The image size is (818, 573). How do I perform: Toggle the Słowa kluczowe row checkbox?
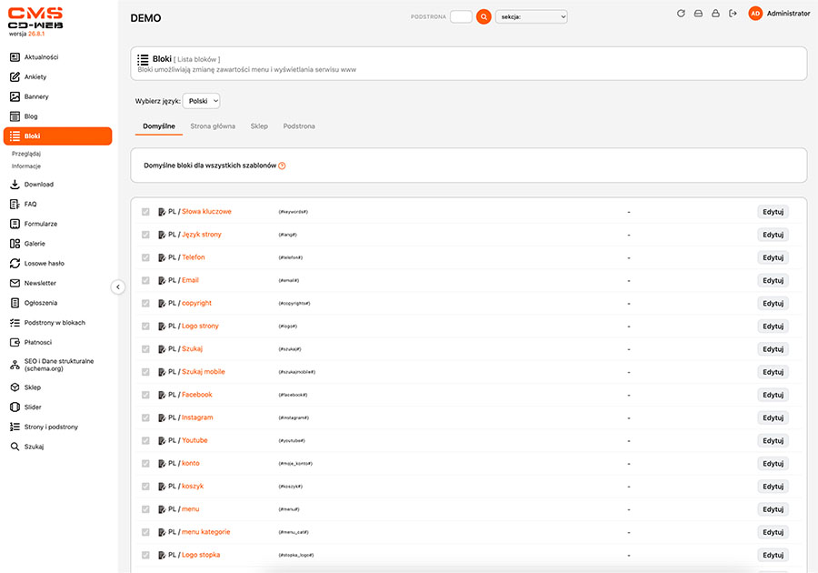145,212
